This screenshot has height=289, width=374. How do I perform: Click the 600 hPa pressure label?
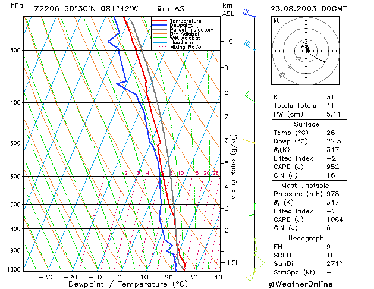tap(15, 177)
